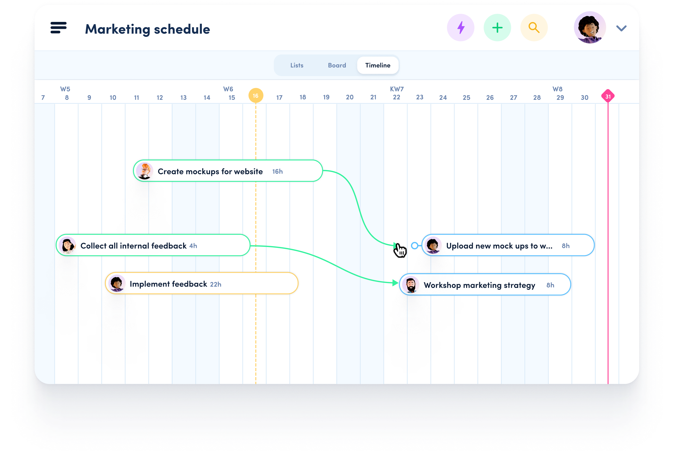Click the green plus add icon

pos(497,28)
